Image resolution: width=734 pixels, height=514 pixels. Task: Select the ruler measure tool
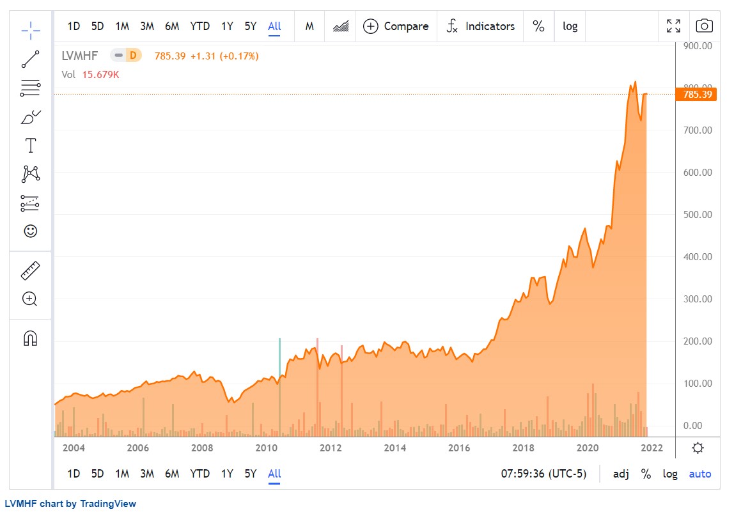[x=31, y=270]
